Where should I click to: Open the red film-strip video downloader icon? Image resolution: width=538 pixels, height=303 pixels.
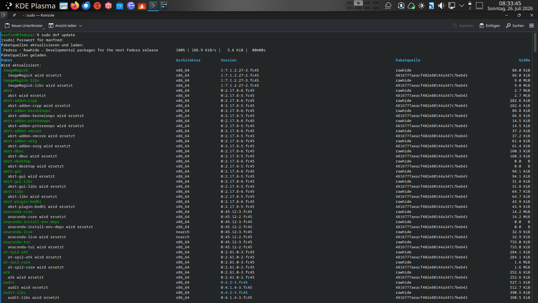[142, 6]
